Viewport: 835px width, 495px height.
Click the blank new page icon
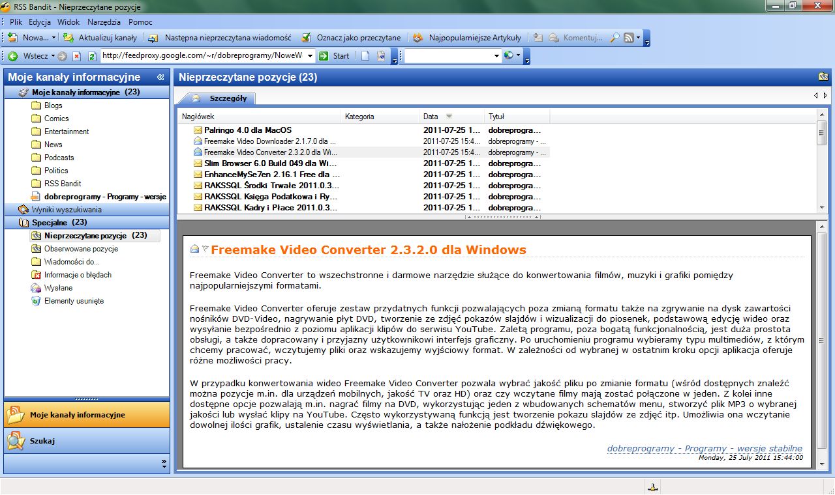366,56
